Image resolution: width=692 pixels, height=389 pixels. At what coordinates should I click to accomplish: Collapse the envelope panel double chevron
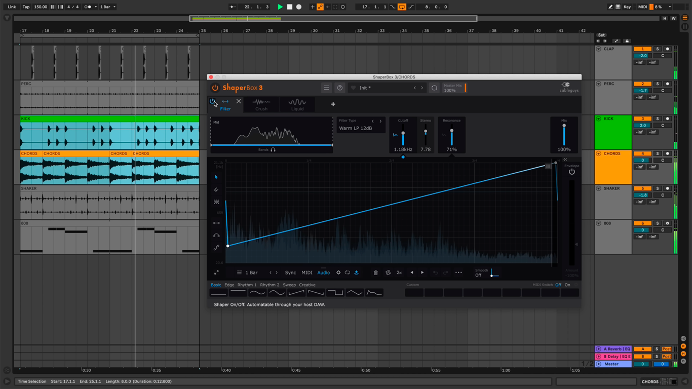click(565, 160)
